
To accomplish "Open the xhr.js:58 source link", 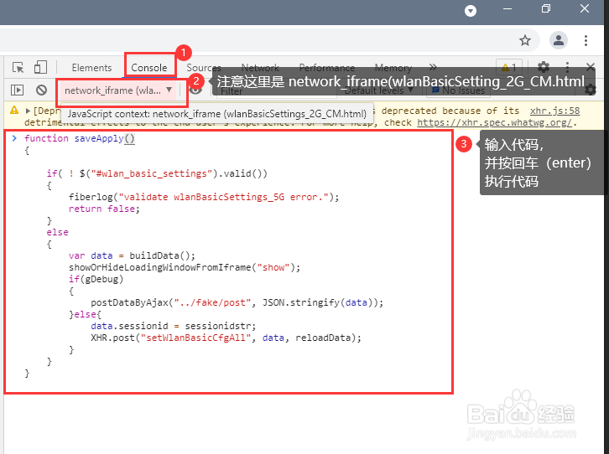I will coord(554,111).
